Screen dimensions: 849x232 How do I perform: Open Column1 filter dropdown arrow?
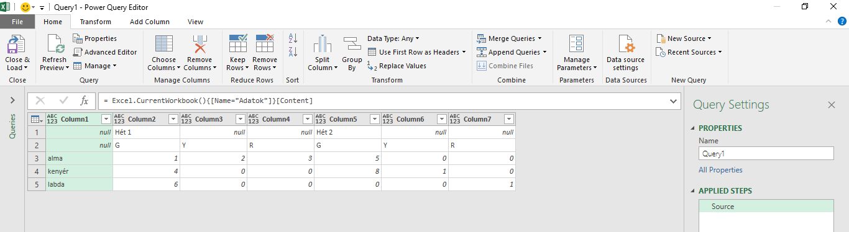[x=106, y=119]
